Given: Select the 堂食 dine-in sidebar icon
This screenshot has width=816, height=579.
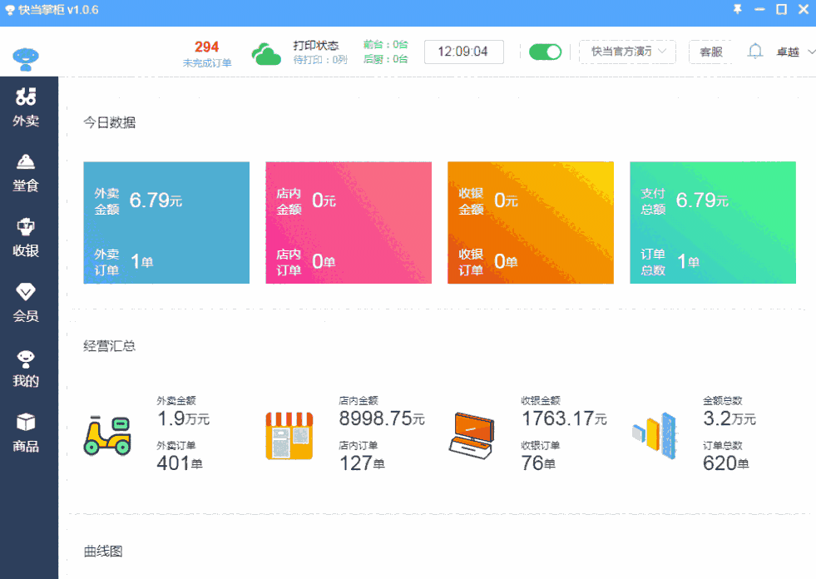Looking at the screenshot, I should [x=27, y=172].
